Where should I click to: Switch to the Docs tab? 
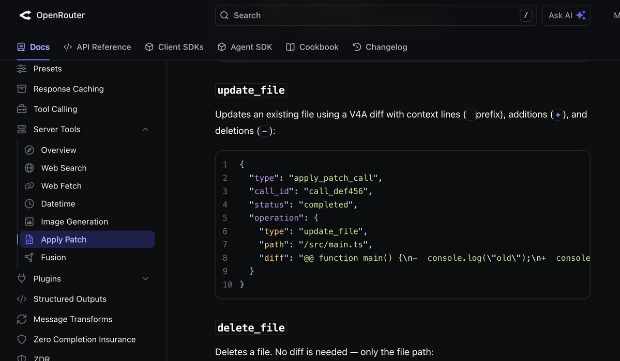coord(33,47)
